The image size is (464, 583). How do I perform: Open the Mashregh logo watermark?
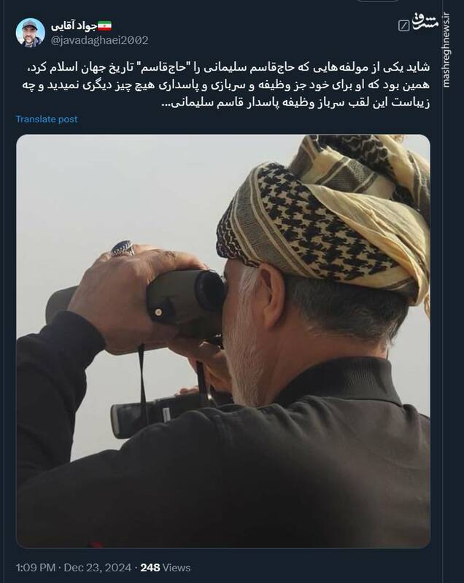pos(426,21)
